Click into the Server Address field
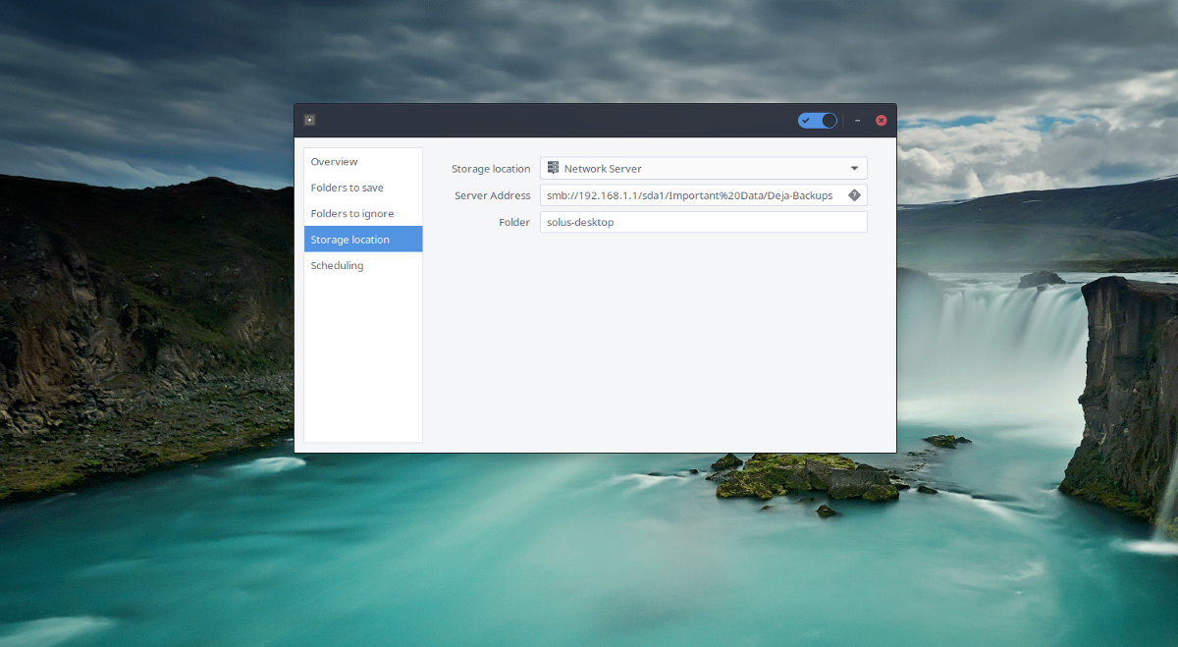 point(703,195)
